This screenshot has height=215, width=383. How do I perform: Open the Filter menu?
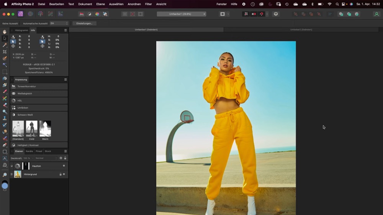coord(148,4)
